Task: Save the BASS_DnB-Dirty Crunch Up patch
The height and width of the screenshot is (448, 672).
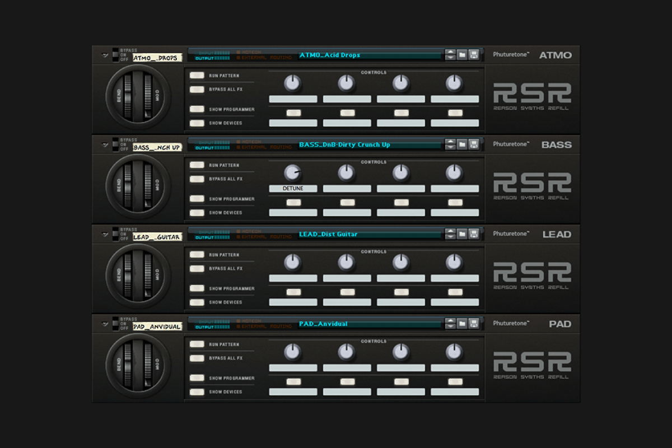Action: pyautogui.click(x=474, y=144)
